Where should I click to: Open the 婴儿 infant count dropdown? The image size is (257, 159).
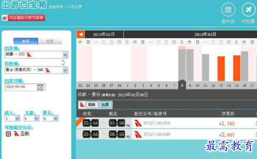[x=55, y=118]
